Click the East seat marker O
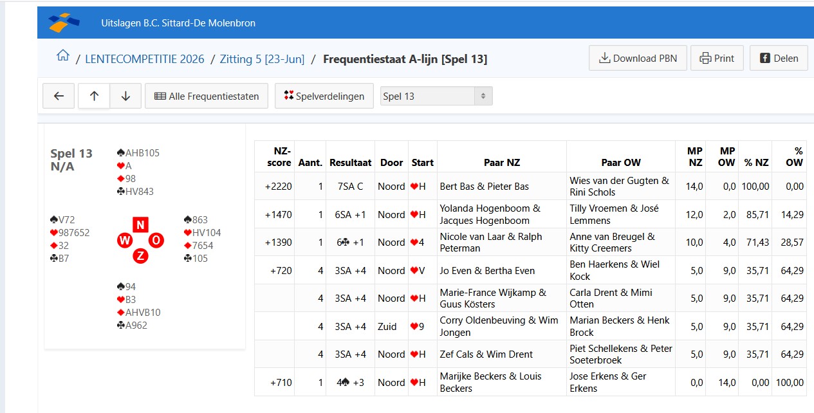This screenshot has height=413, width=814. (156, 241)
